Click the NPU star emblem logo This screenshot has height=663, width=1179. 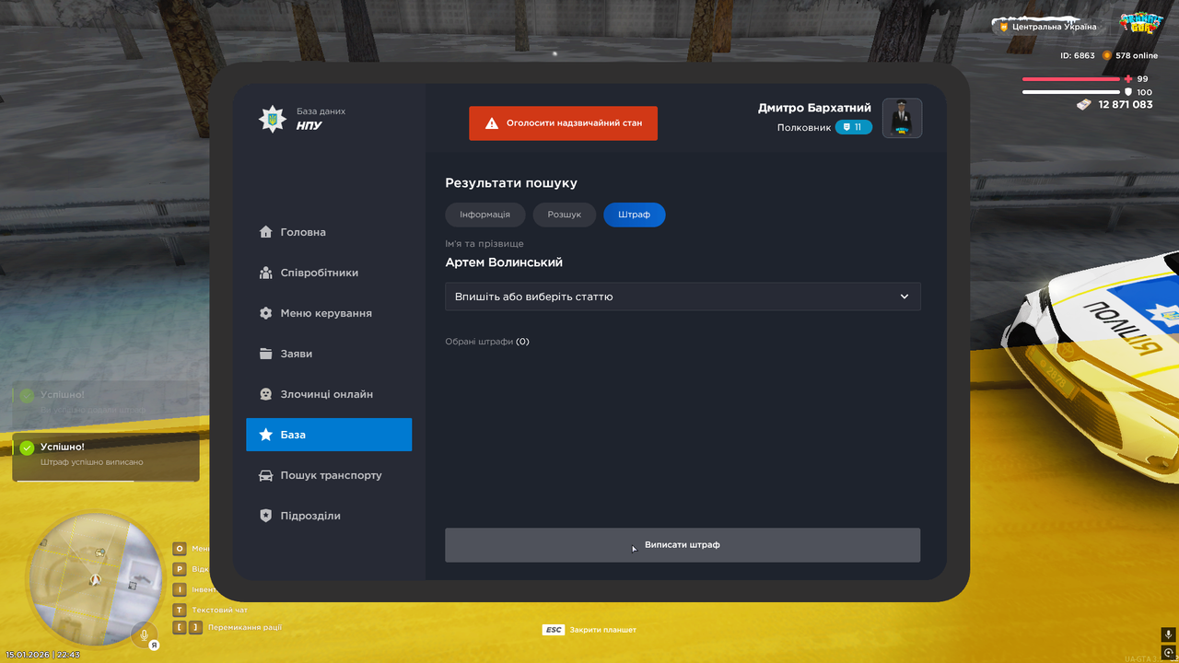pos(272,119)
